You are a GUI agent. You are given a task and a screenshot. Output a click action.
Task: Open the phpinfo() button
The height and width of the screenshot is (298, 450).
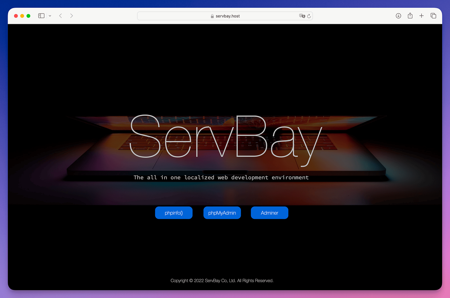[174, 213]
